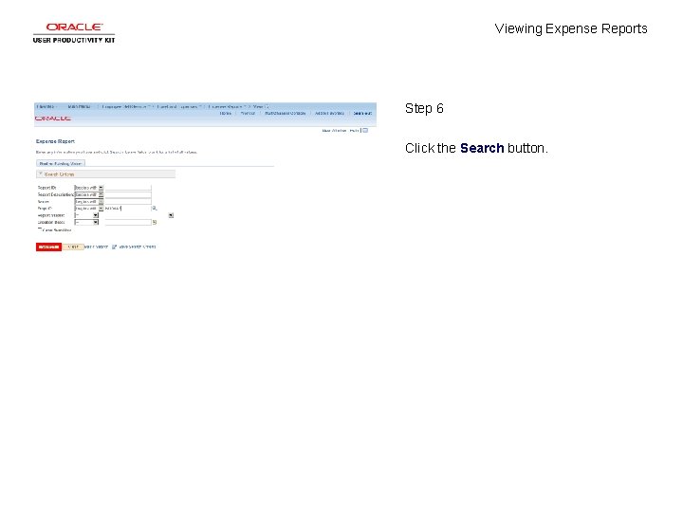Click the page icon next to Help
683x512 pixels.
coord(365,130)
